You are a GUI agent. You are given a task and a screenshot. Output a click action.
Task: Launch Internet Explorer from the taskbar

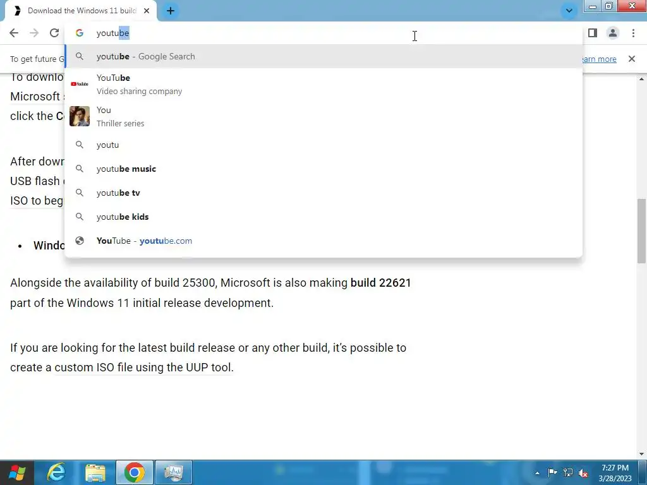56,472
